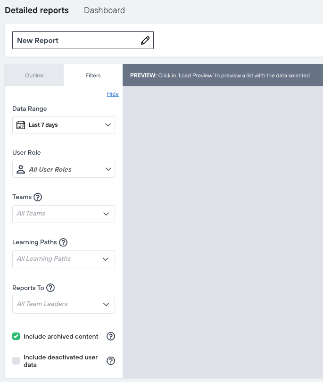The height and width of the screenshot is (382, 323).
Task: Switch to the Outline tab
Action: (x=34, y=75)
